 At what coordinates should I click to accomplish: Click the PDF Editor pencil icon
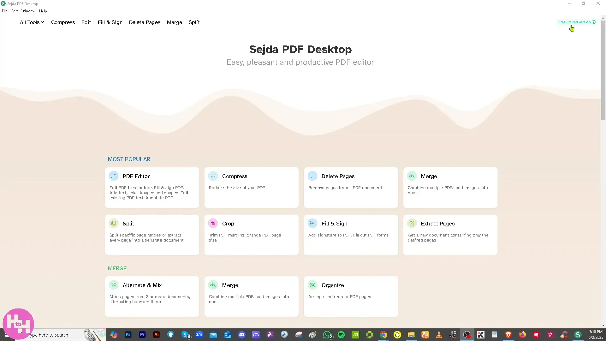114,176
